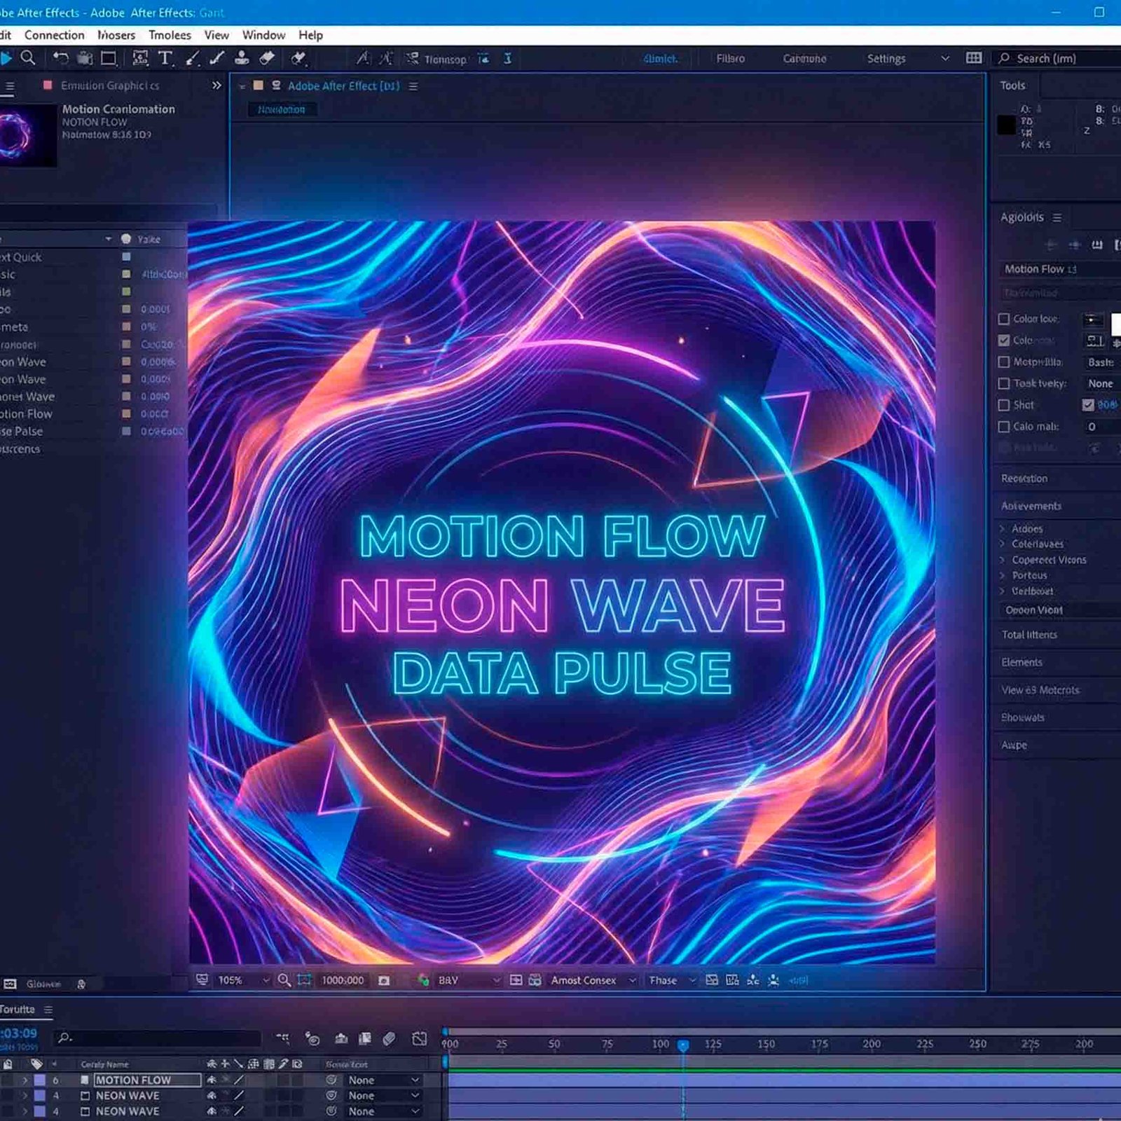Open the 105% zoom level dropdown

pyautogui.click(x=265, y=980)
